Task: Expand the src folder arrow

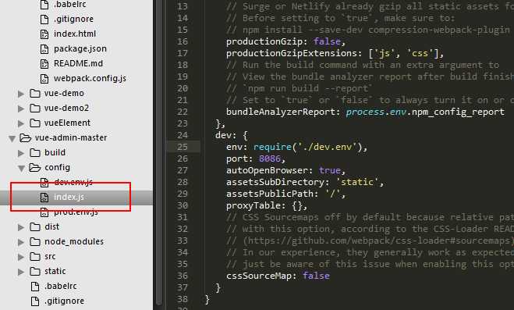Action: (21, 257)
